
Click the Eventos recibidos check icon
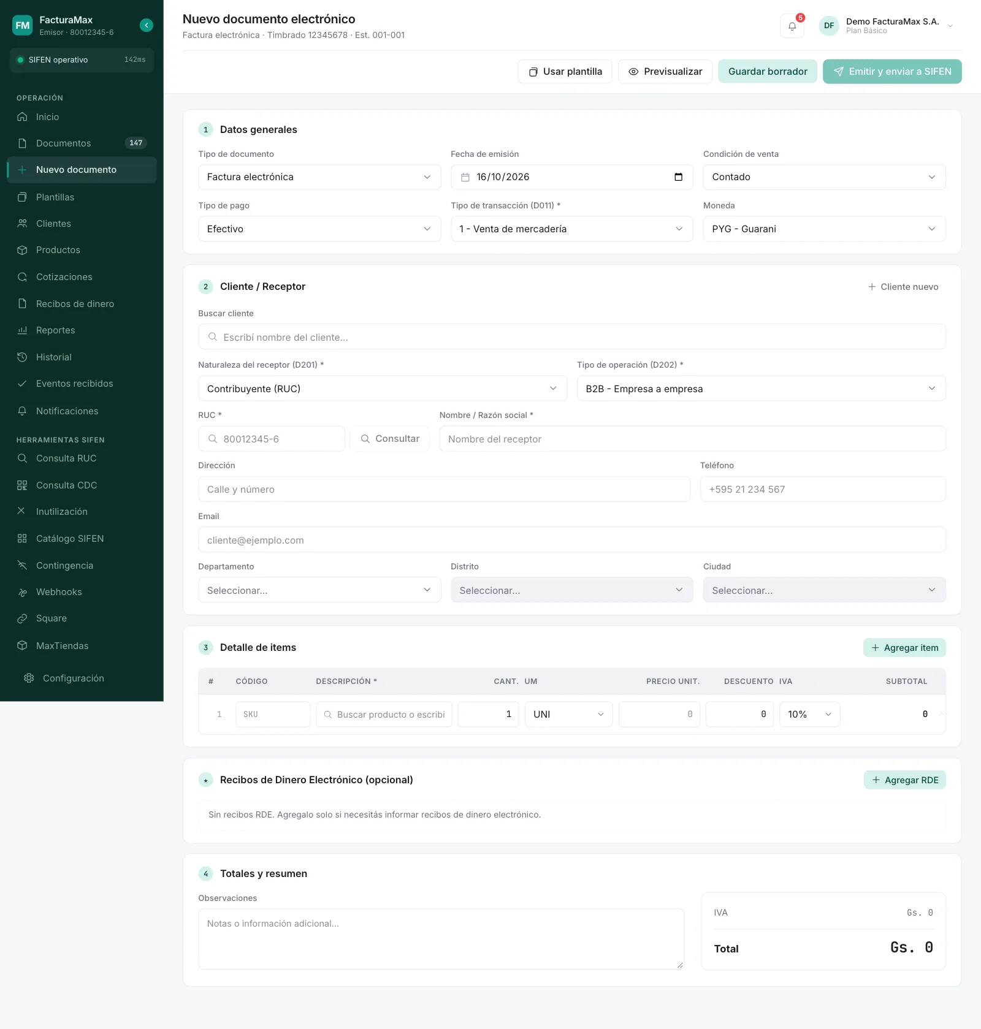tap(22, 384)
